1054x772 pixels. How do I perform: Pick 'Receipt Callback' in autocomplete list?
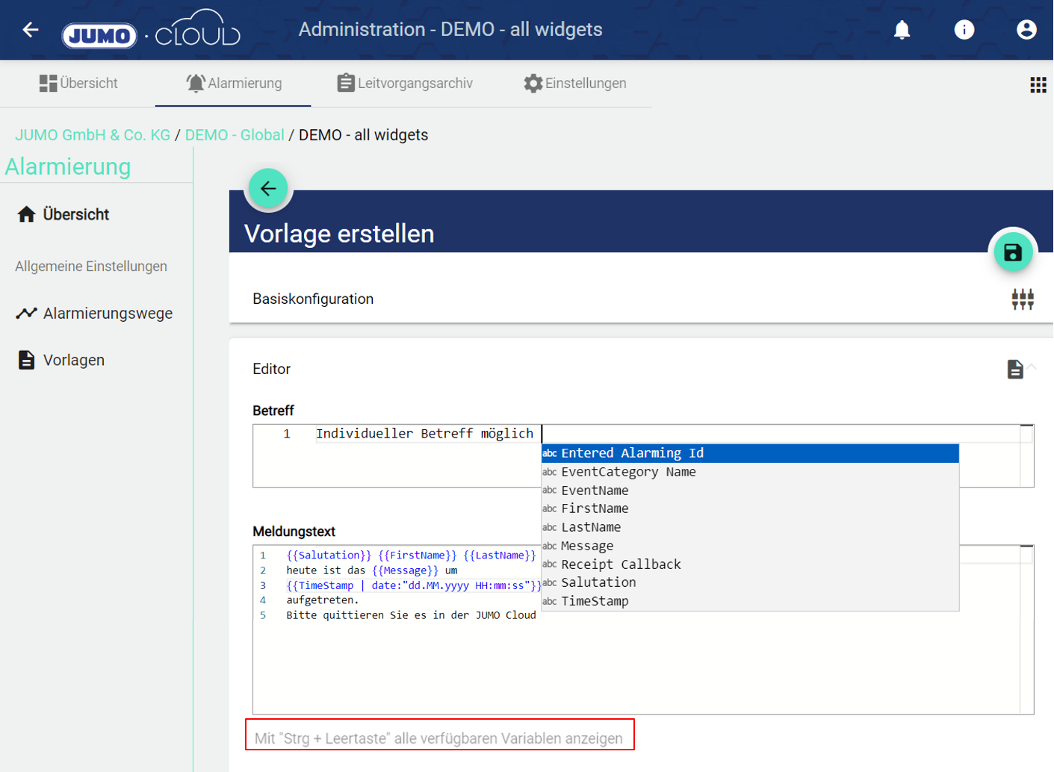pyautogui.click(x=621, y=564)
